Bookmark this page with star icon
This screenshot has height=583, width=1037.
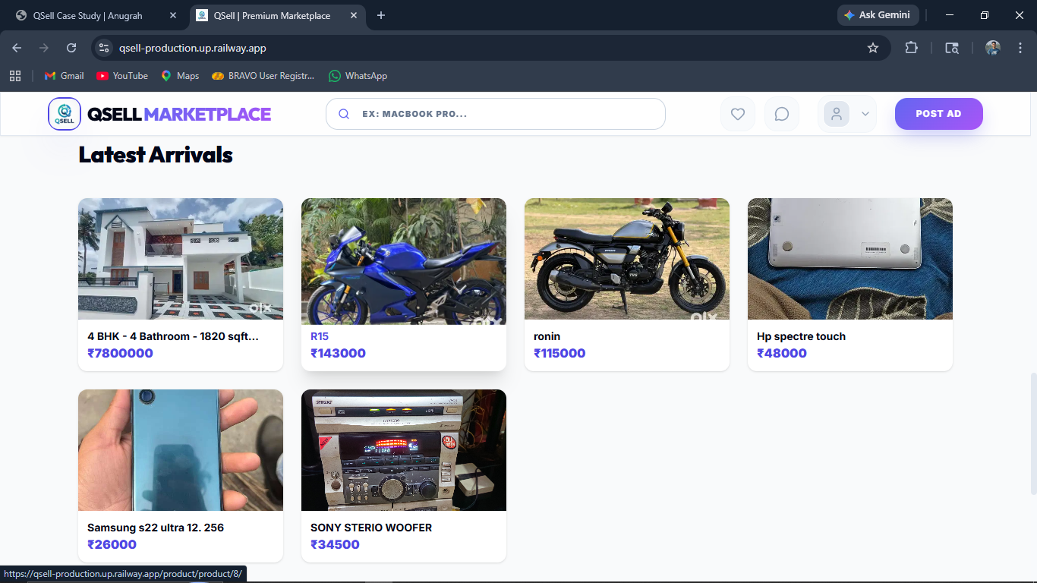click(x=873, y=48)
